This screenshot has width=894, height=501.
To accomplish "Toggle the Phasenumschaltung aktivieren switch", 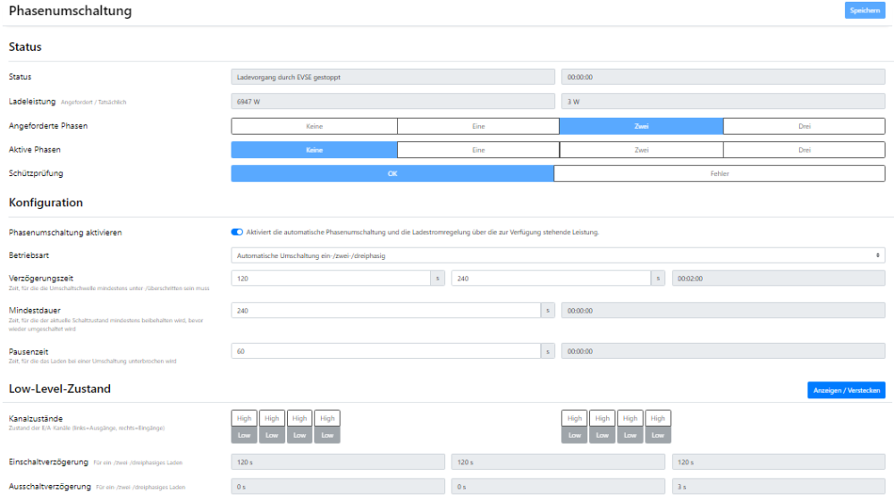I will coord(237,232).
